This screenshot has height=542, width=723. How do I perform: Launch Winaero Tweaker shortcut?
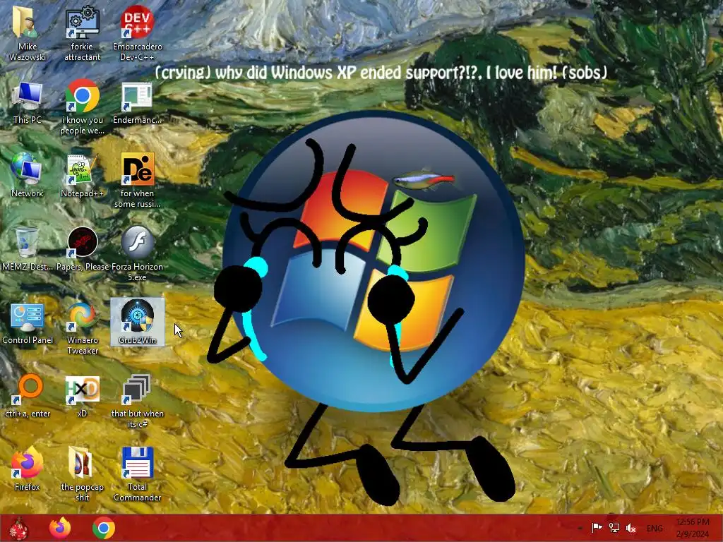coord(82,328)
